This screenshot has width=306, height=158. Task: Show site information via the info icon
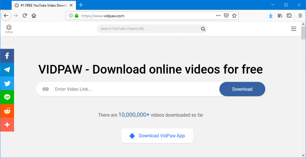[71, 16]
